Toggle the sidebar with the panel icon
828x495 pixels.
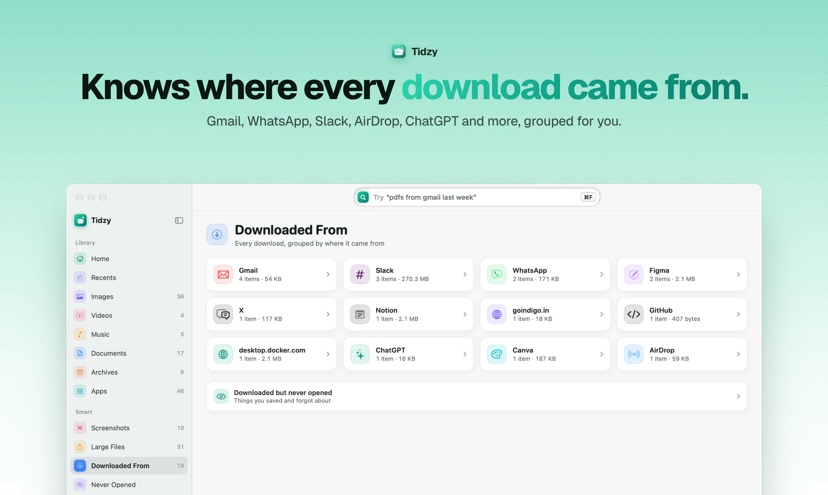click(179, 220)
